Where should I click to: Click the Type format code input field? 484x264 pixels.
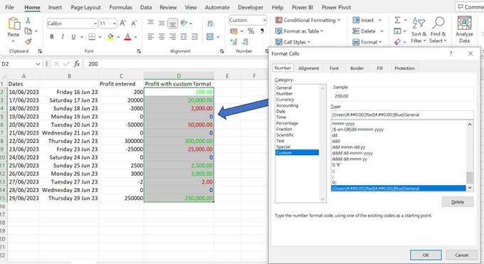tap(402, 115)
